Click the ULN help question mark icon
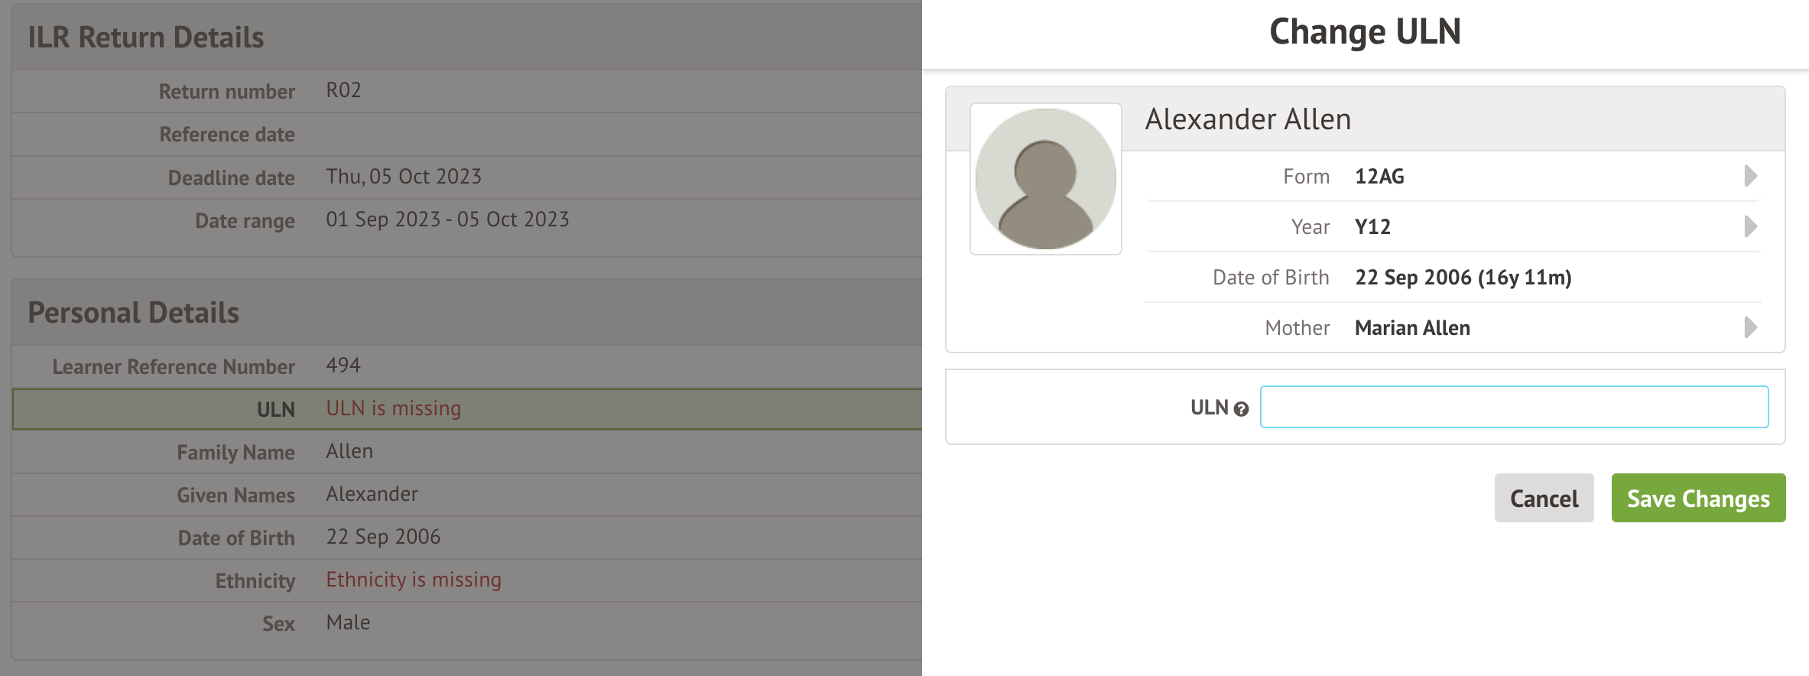The image size is (1809, 676). pos(1241,409)
